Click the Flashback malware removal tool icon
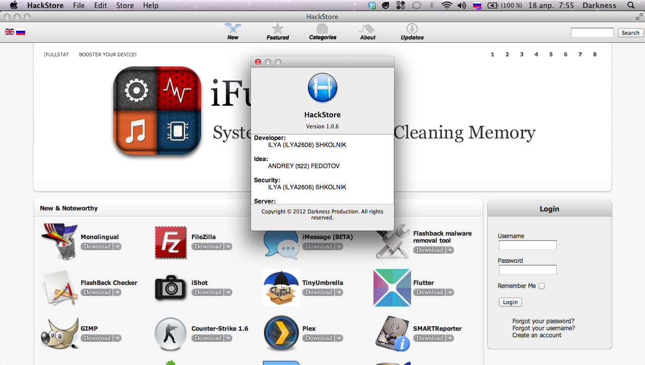645x365 pixels. coord(393,242)
